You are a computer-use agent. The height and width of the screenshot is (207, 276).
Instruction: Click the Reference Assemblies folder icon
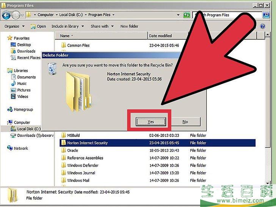click(x=64, y=158)
